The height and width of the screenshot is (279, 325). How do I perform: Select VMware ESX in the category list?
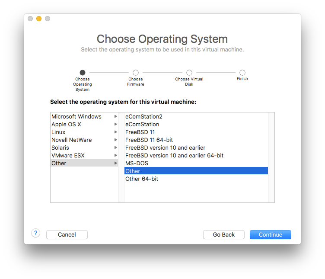click(x=68, y=156)
